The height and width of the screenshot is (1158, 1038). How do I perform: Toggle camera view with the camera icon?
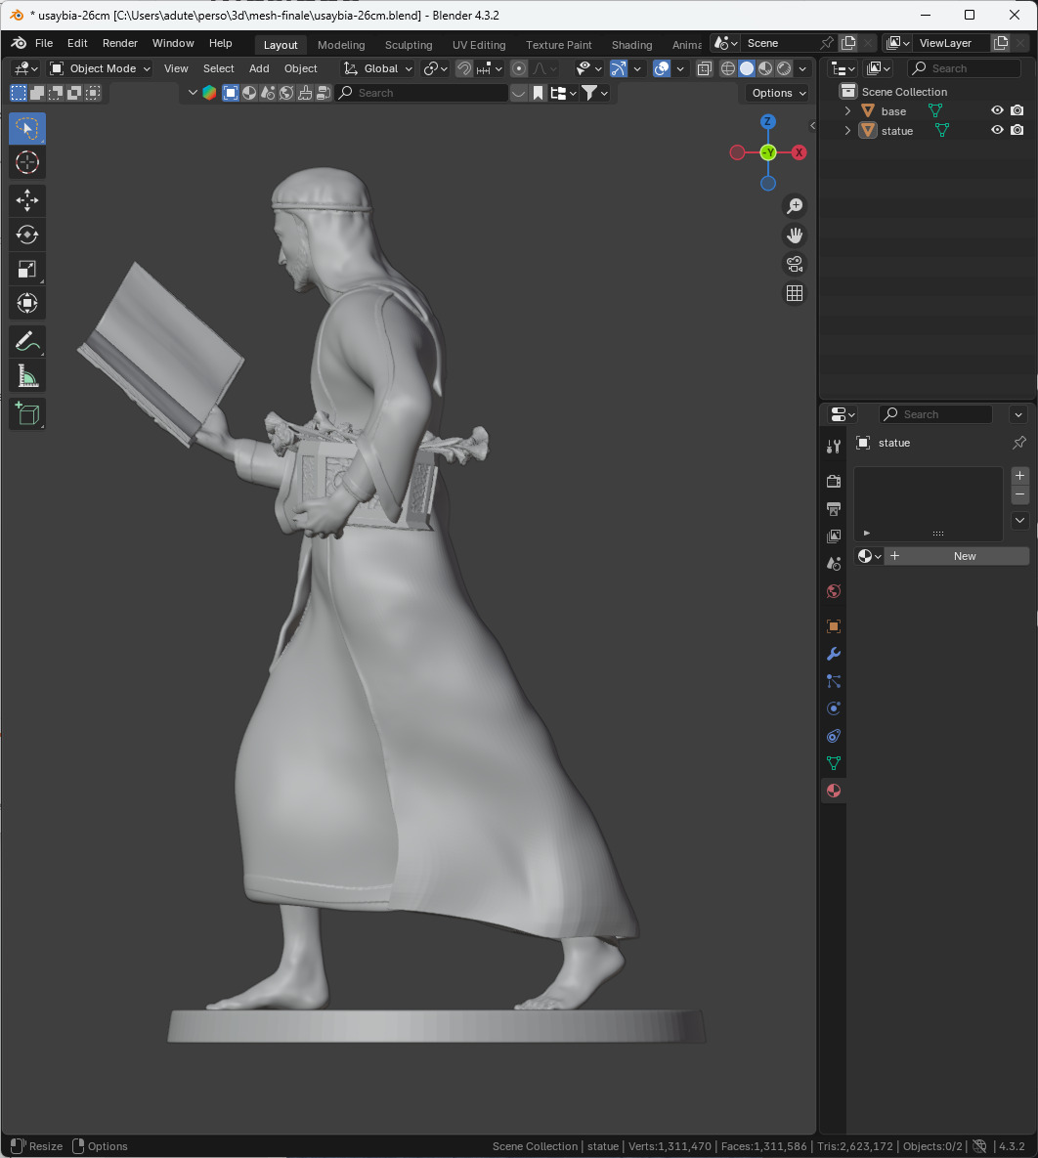(795, 264)
